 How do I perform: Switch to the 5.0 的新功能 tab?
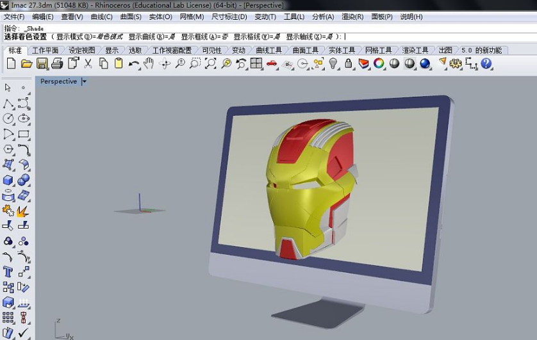481,51
